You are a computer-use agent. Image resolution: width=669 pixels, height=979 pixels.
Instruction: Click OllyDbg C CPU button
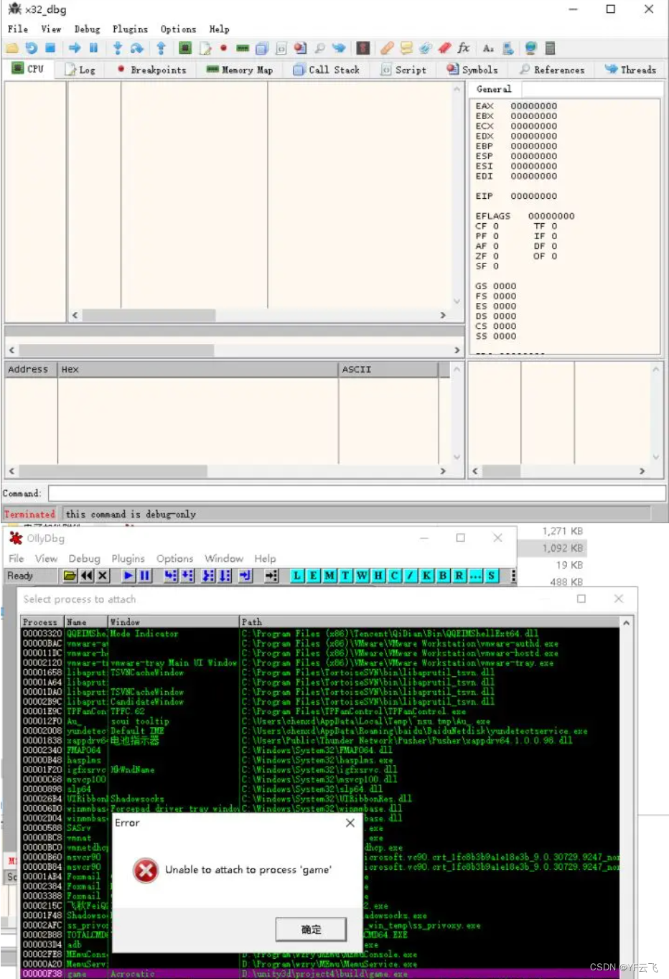[x=394, y=576]
